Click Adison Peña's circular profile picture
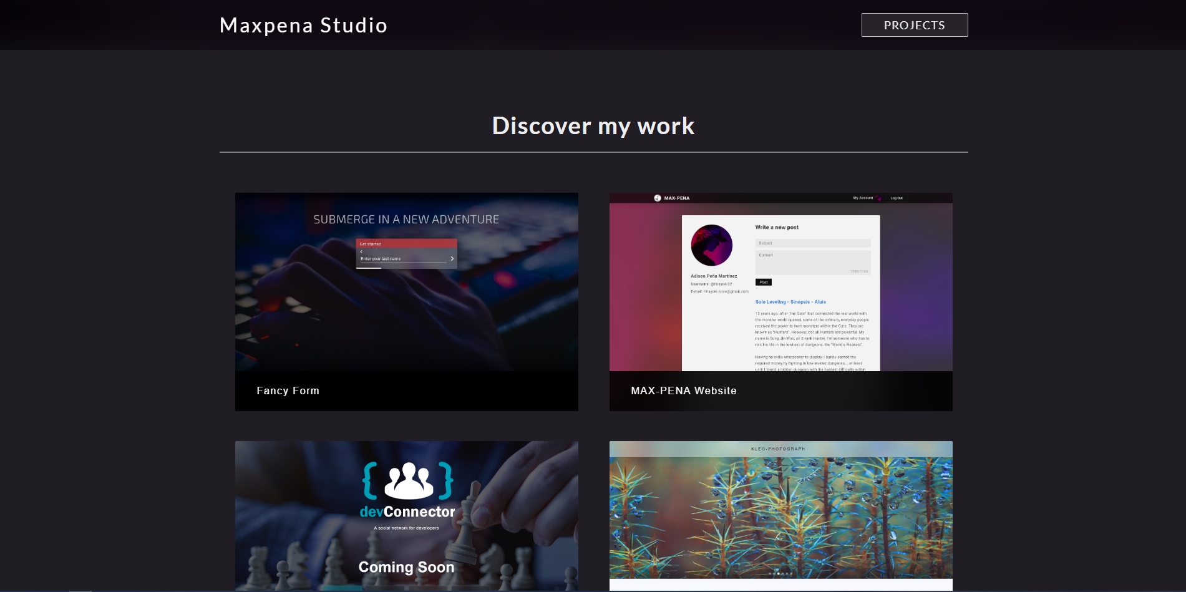 coord(711,245)
